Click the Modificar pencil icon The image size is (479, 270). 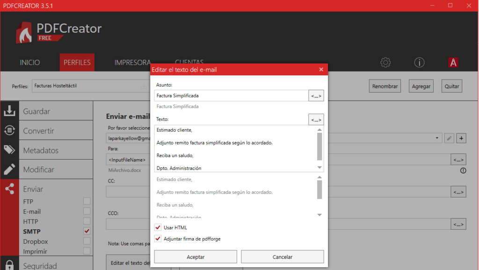pyautogui.click(x=9, y=169)
